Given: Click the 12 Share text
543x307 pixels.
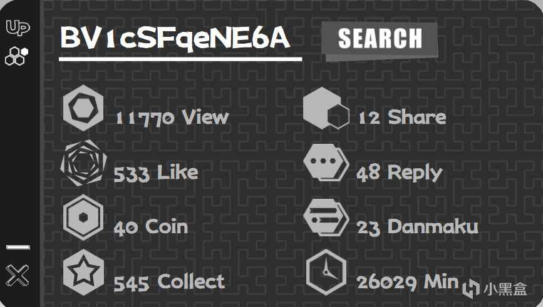Looking at the screenshot, I should click(x=401, y=117).
